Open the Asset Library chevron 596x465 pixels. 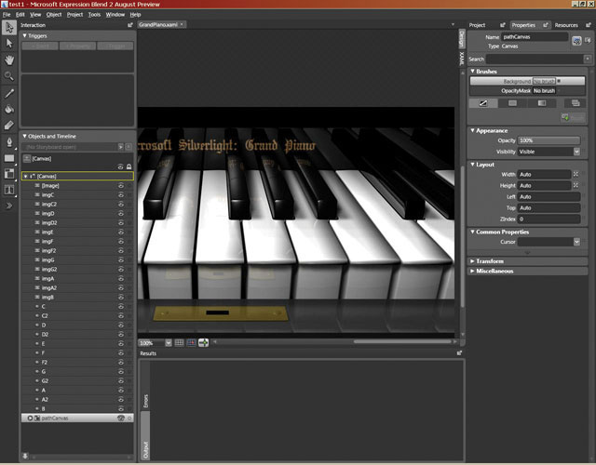click(x=9, y=206)
